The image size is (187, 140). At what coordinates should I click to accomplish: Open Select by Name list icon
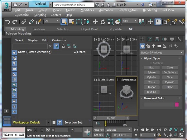point(71,22)
